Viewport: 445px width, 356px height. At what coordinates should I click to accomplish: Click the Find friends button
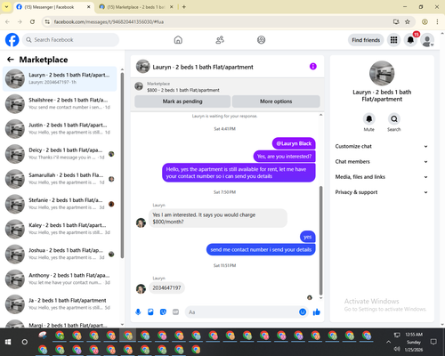point(366,40)
